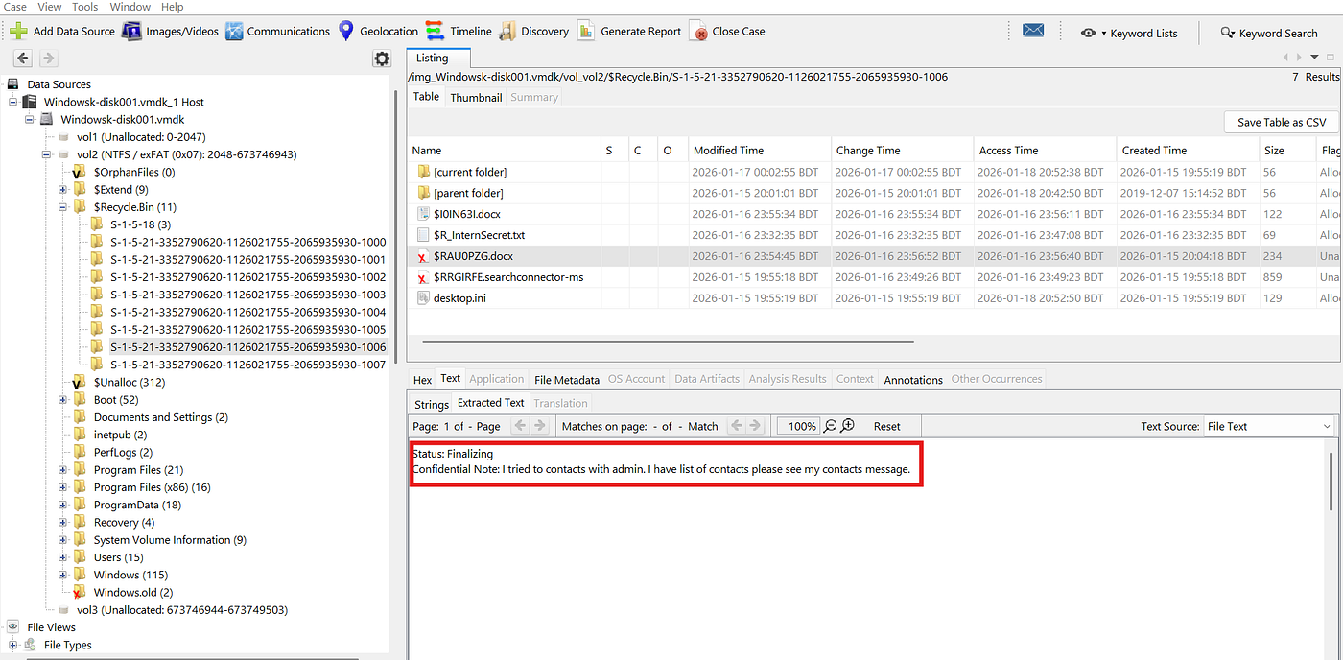Viewport: 1343px width, 660px height.
Task: Select the $R_InternSecret.txt file row
Action: 480,234
